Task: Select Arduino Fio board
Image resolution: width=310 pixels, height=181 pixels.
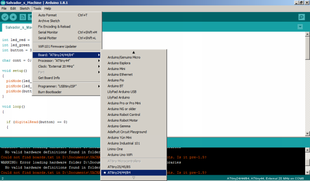Action: pyautogui.click(x=134, y=80)
